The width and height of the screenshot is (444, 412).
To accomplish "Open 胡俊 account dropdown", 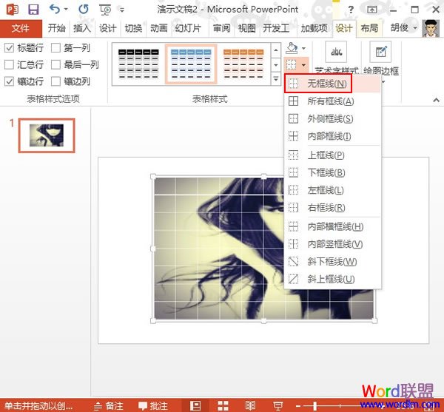I will (415, 27).
